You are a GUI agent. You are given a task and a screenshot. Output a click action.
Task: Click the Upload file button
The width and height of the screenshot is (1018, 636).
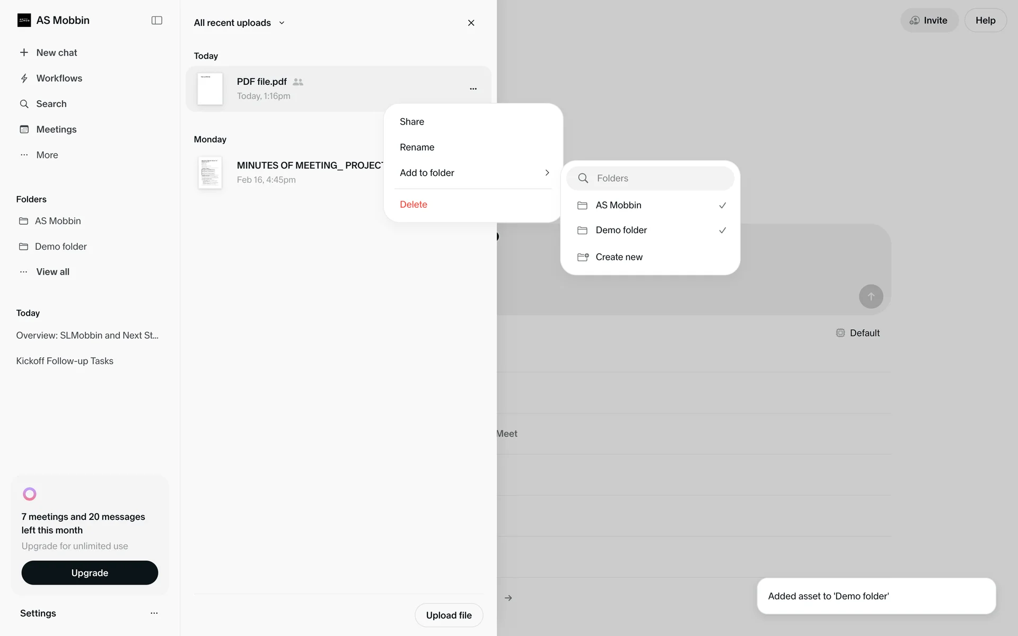[x=449, y=615]
